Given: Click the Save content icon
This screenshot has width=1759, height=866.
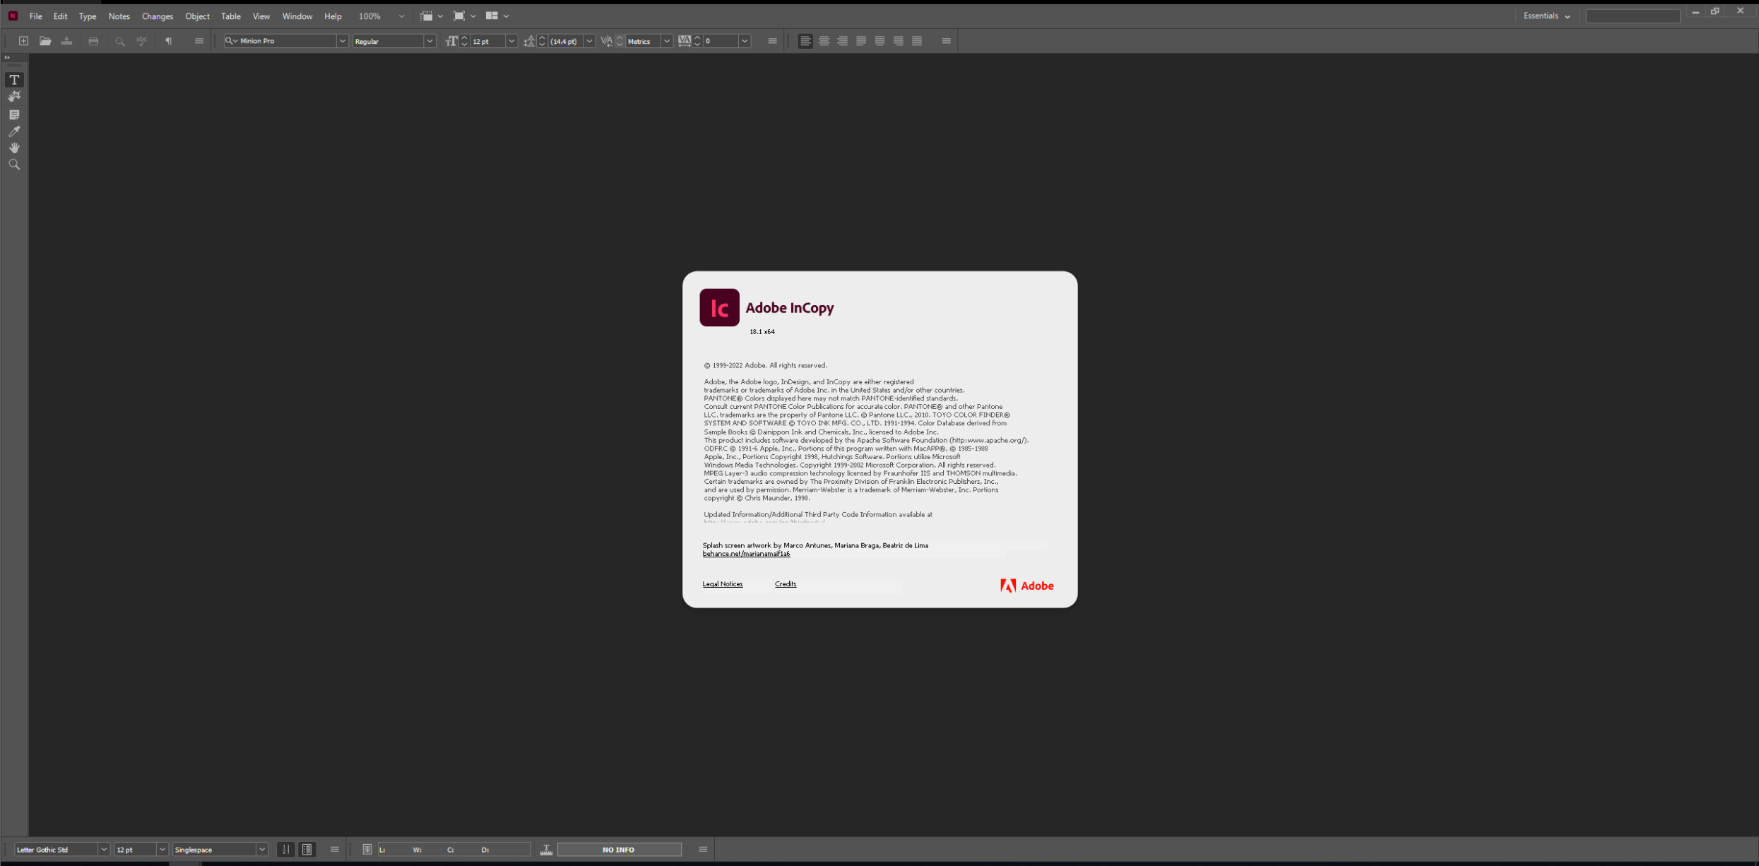Looking at the screenshot, I should [66, 41].
